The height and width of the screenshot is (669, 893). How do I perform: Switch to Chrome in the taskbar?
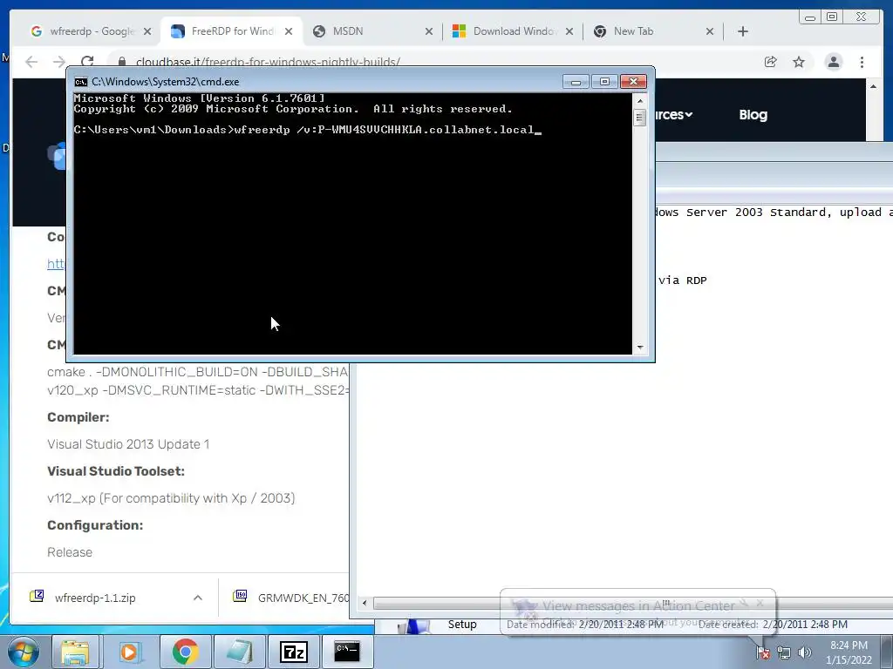(x=185, y=652)
